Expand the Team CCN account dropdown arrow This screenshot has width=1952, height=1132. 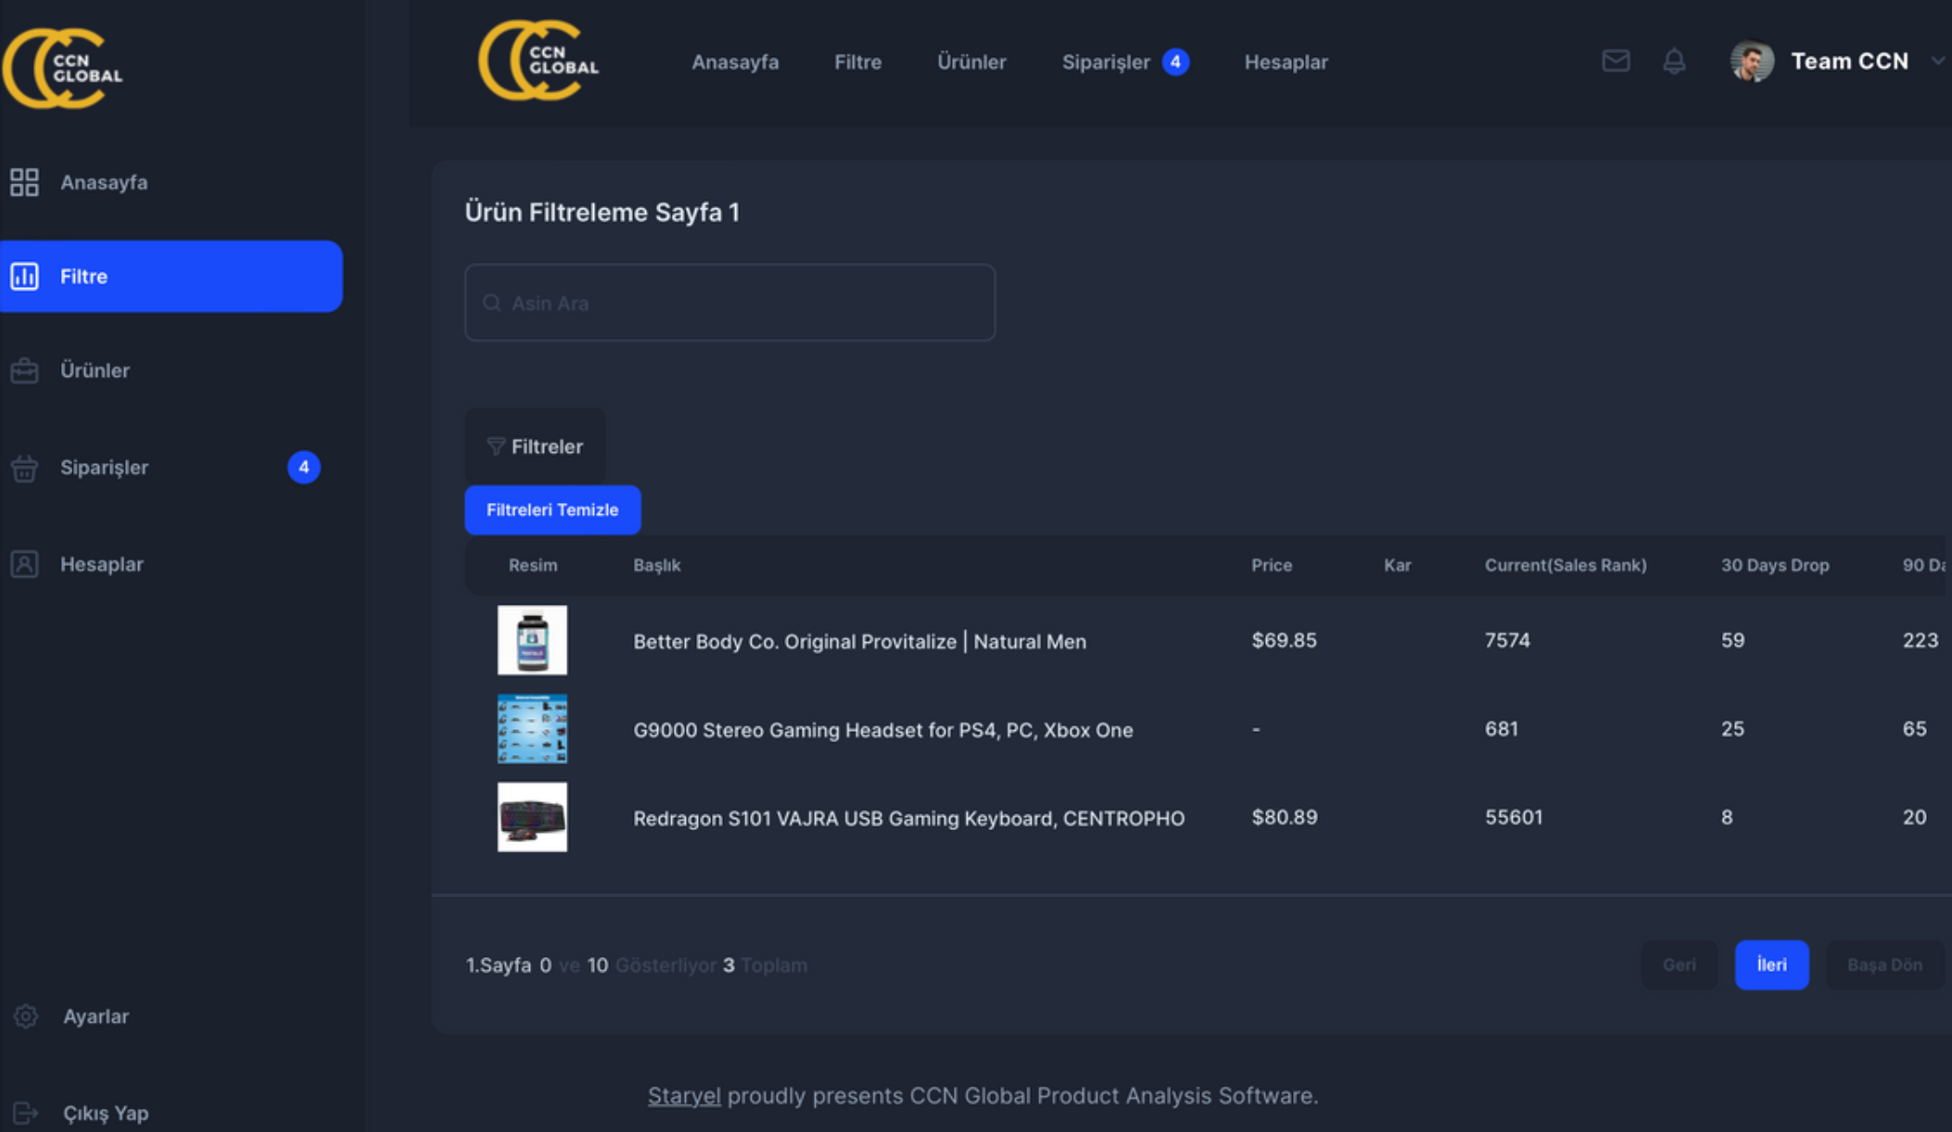pos(1937,61)
